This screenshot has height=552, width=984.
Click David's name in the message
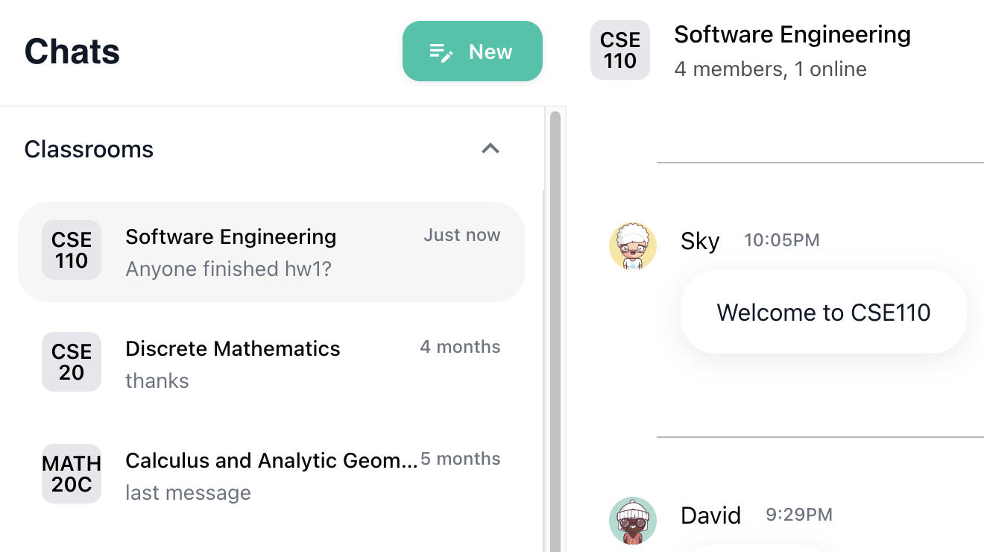711,515
